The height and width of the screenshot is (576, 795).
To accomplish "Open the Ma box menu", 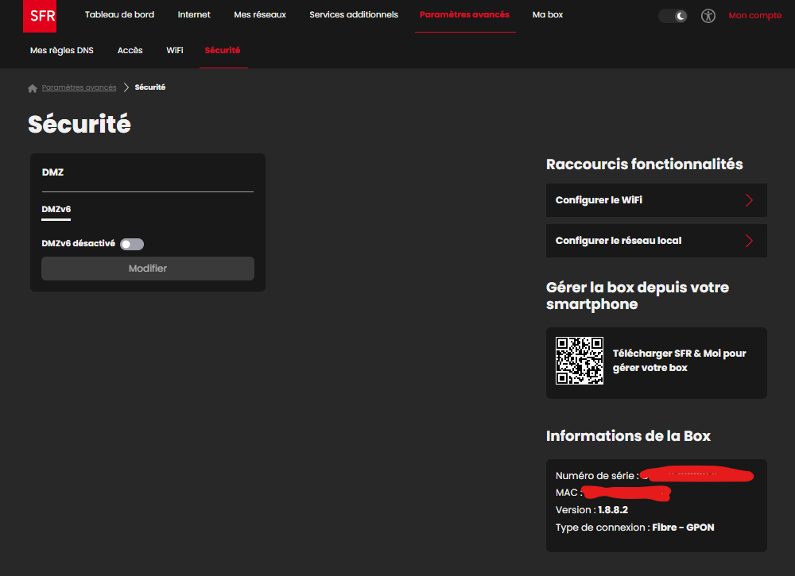I will pos(548,15).
